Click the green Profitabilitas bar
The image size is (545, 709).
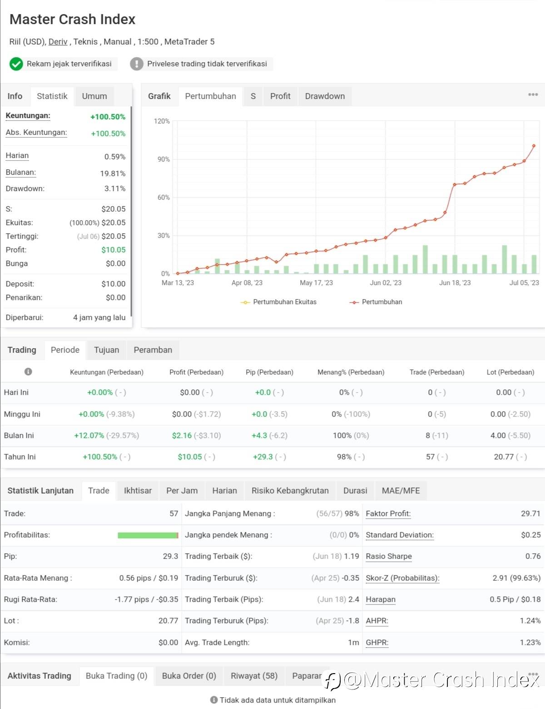tap(148, 535)
